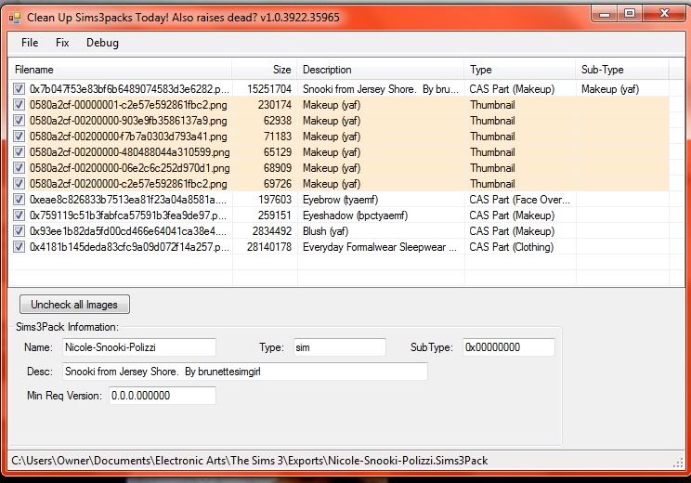Select 'Everyday Formalwear Sleepwear ...' description cell
The image size is (691, 483).
380,247
